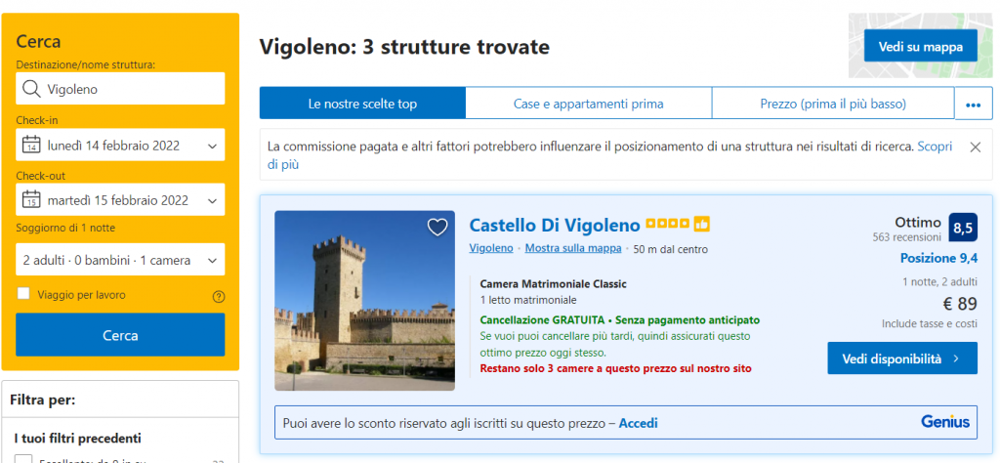Sort by Prezzo (prima il più basso)

tap(832, 104)
